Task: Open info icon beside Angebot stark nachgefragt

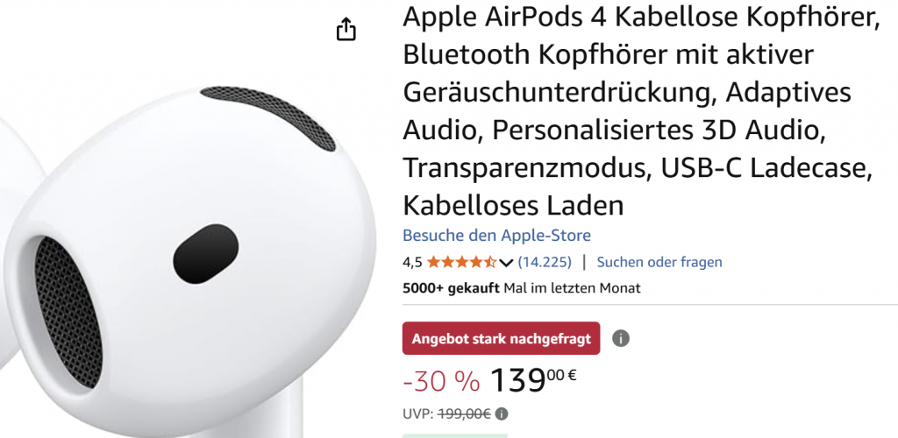Action: coord(621,338)
